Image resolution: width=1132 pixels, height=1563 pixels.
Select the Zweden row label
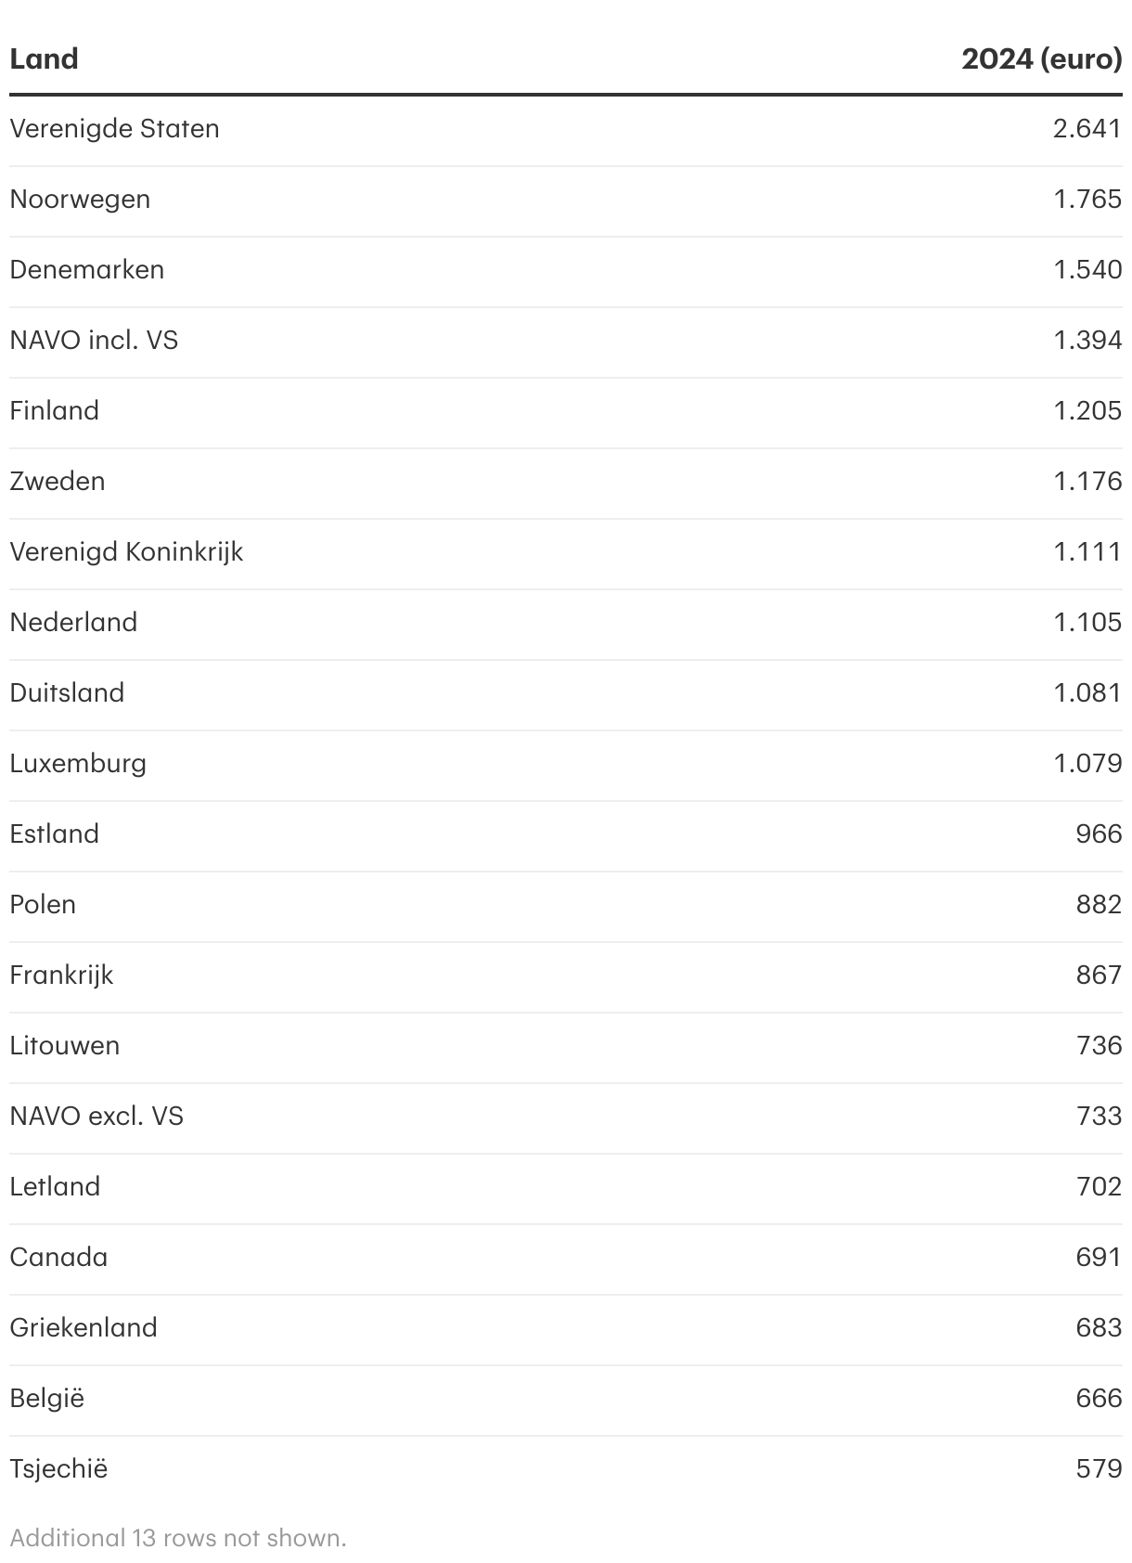[58, 482]
